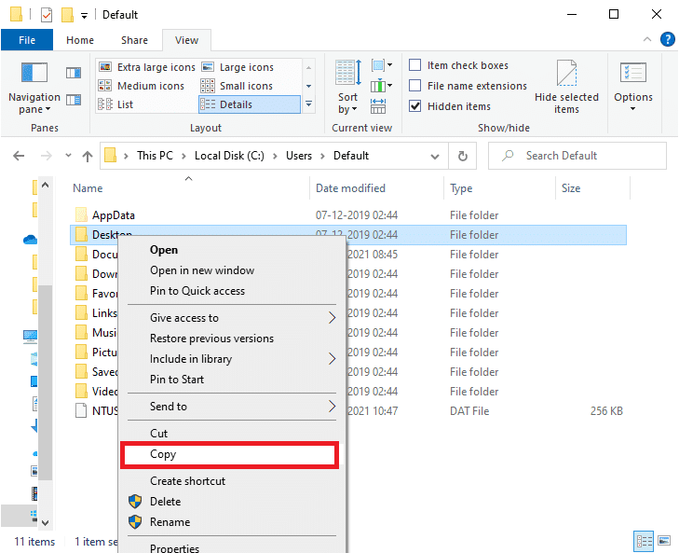Click the Navigation pane button
Image resolution: width=679 pixels, height=553 pixels.
click(34, 89)
